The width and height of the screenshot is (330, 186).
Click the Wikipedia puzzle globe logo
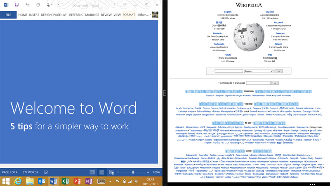click(249, 37)
